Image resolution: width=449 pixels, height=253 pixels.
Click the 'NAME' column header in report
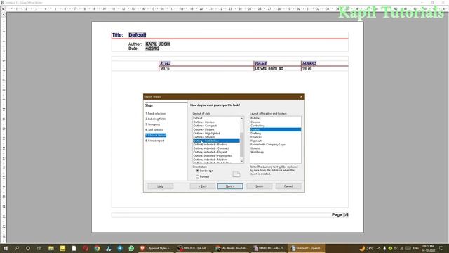[x=261, y=63]
